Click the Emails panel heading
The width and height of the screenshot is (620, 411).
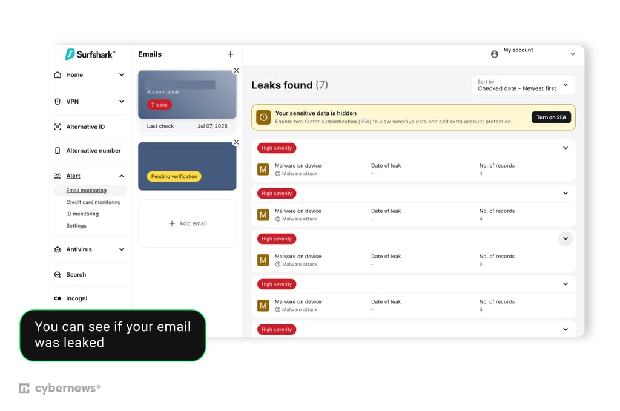(x=150, y=54)
